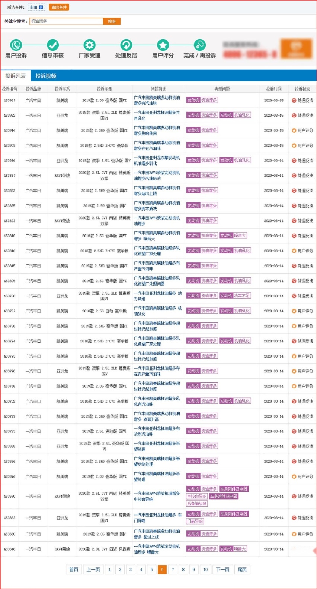
Task: Click status icon in row 453798
Action: (294, 296)
